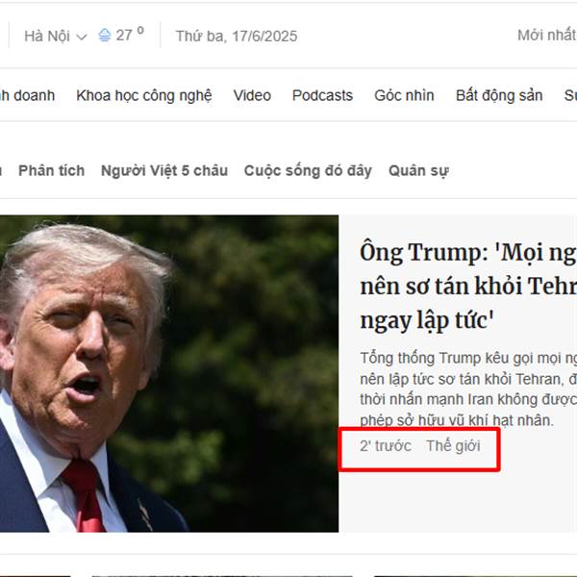Open the Trump article photo thumbnail
Image resolution: width=577 pixels, height=577 pixels.
click(169, 373)
